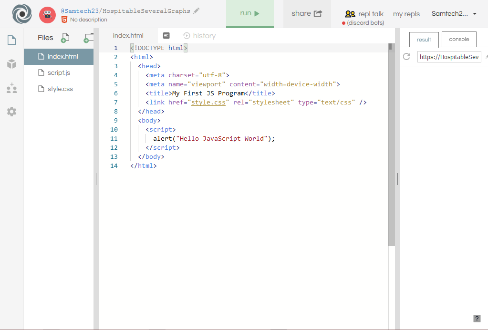
Task: Open repl talk link
Action: click(371, 14)
